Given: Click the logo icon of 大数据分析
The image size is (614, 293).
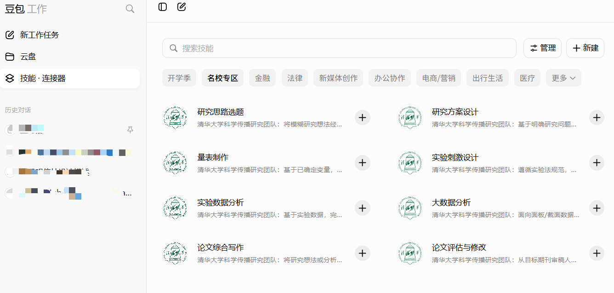Looking at the screenshot, I should point(409,208).
